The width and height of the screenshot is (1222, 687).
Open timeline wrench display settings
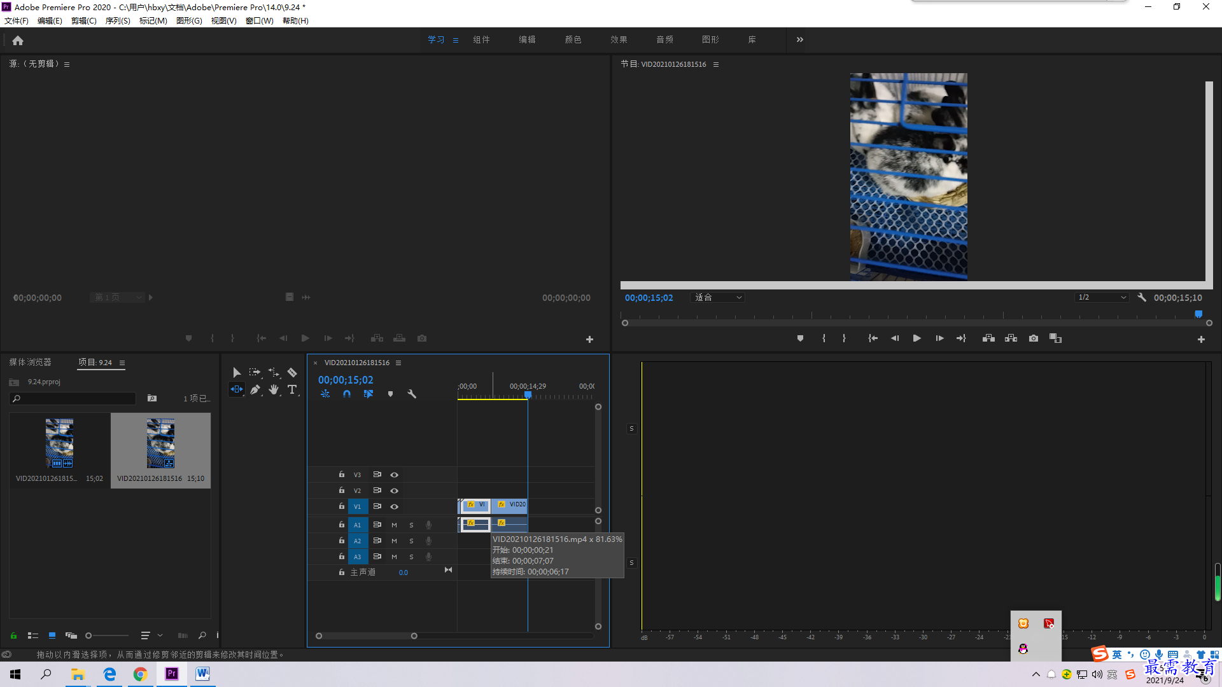[412, 394]
